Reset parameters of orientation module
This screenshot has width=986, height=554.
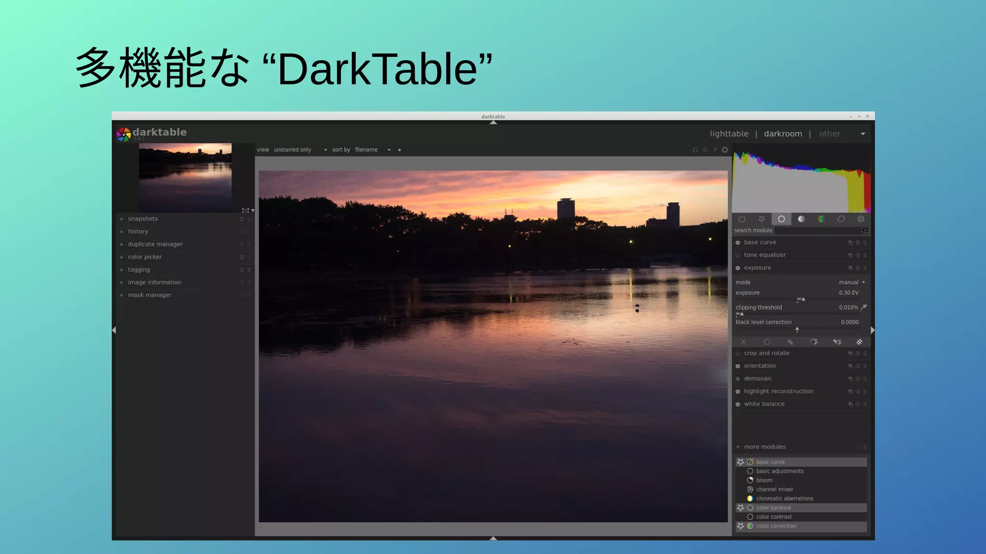point(857,366)
